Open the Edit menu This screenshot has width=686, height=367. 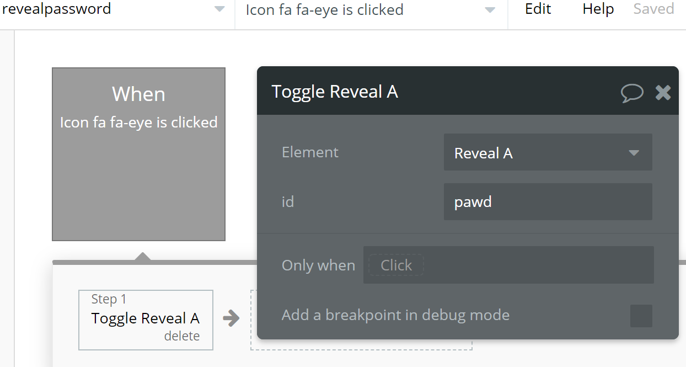pyautogui.click(x=538, y=9)
